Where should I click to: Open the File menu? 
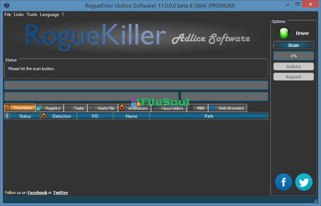click(x=8, y=15)
